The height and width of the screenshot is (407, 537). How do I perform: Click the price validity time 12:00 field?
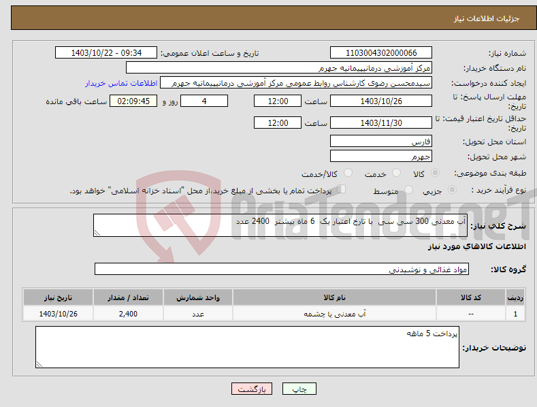pyautogui.click(x=278, y=123)
